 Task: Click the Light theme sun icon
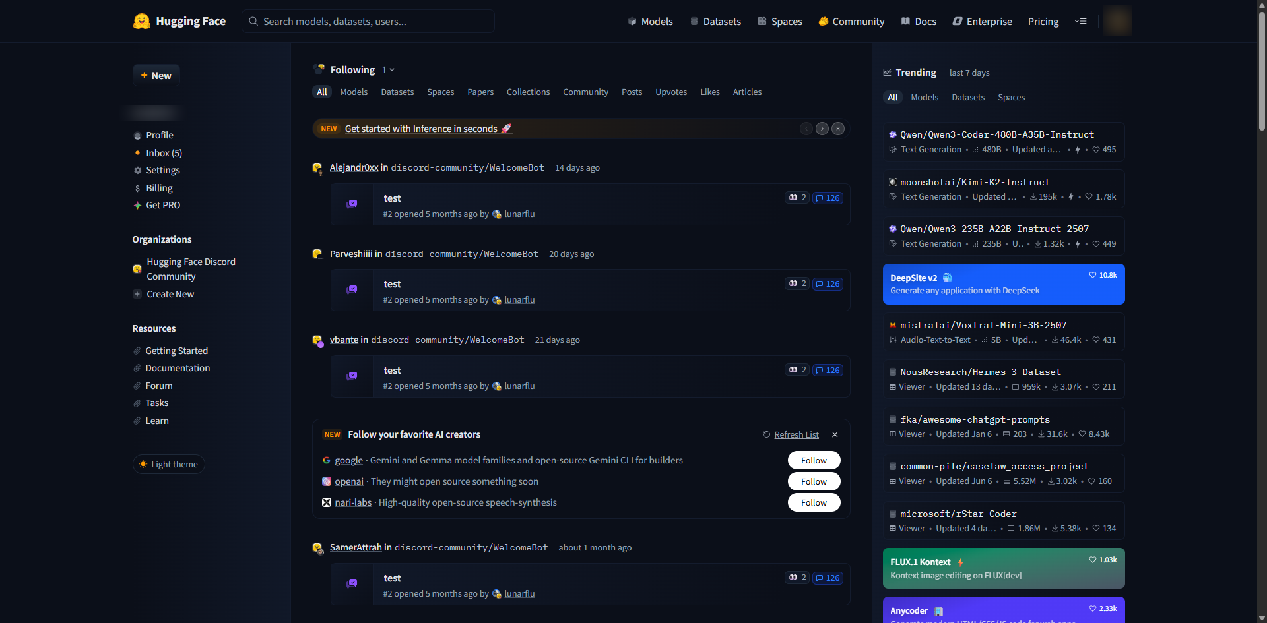[x=143, y=464]
